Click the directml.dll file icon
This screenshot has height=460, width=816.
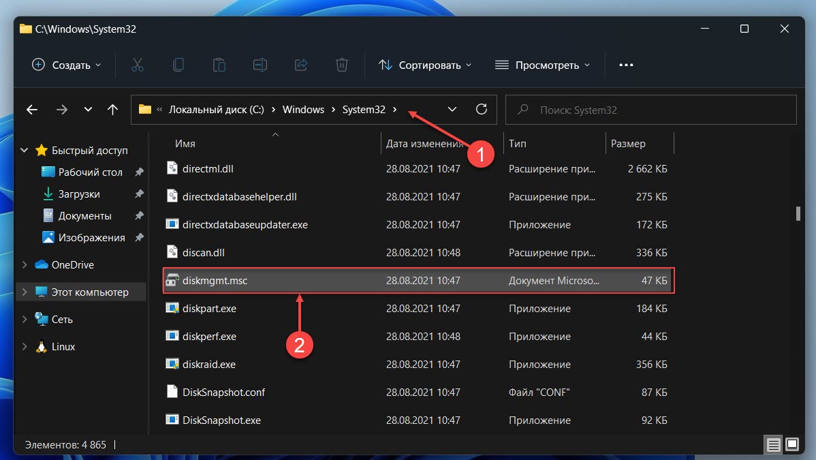coord(172,168)
